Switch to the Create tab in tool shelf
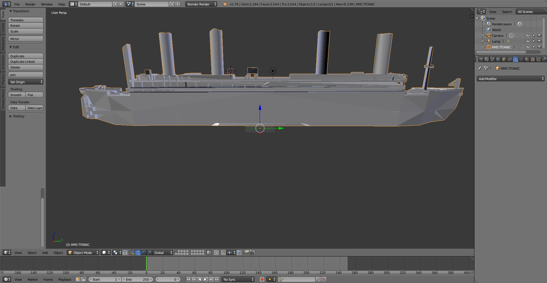547x283 pixels. click(x=3, y=28)
